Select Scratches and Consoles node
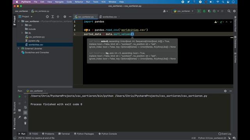This screenshot has width=250, height=140. point(37,52)
